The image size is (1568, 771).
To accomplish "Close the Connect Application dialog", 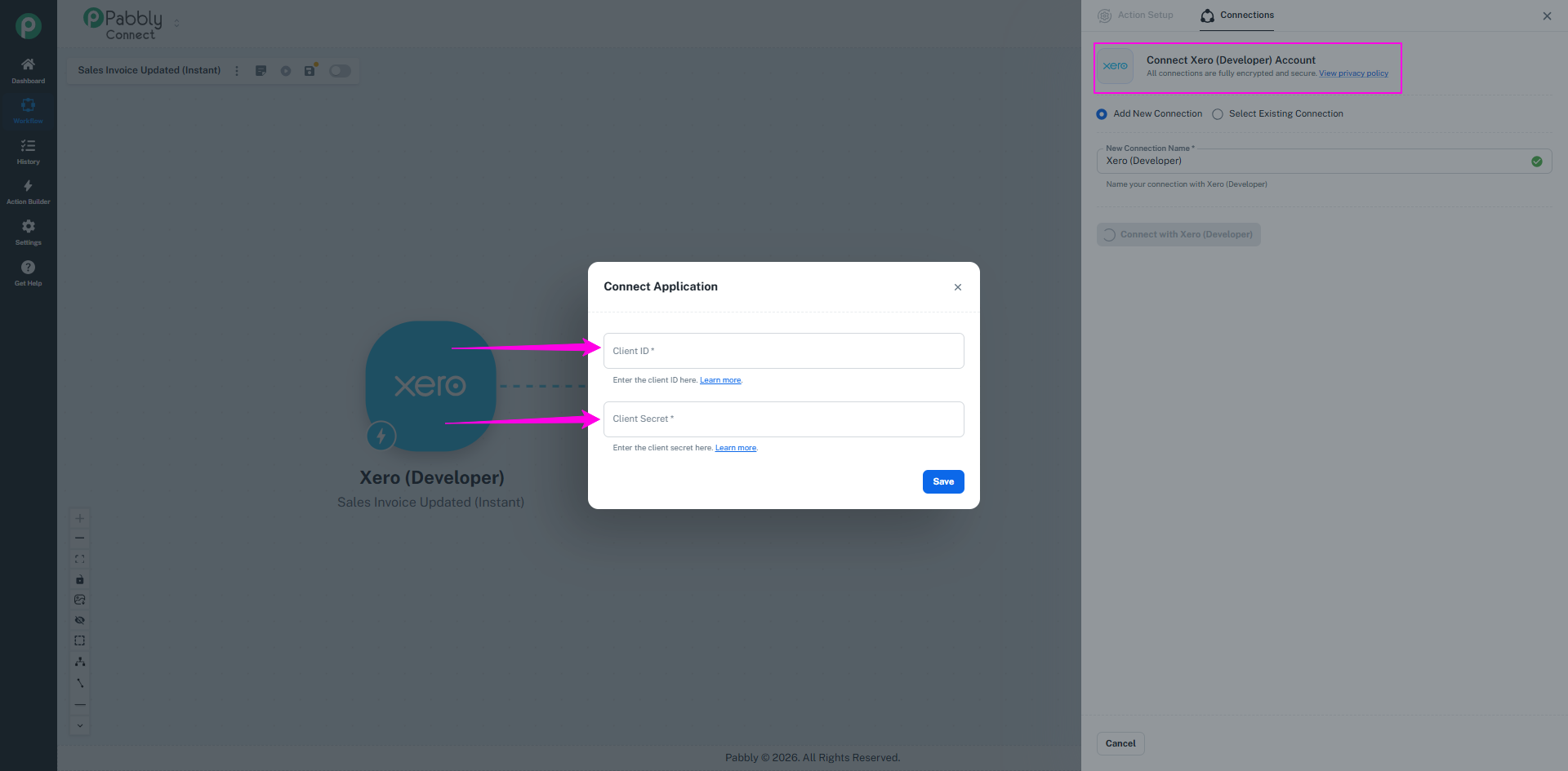I will point(958,287).
